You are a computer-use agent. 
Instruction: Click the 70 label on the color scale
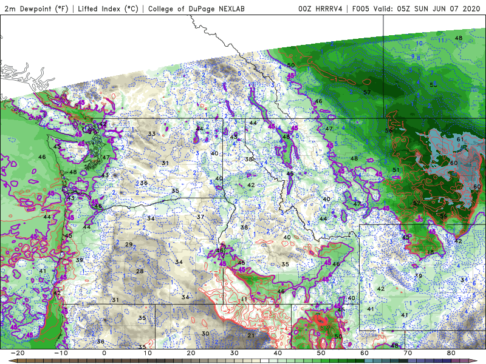408,353
